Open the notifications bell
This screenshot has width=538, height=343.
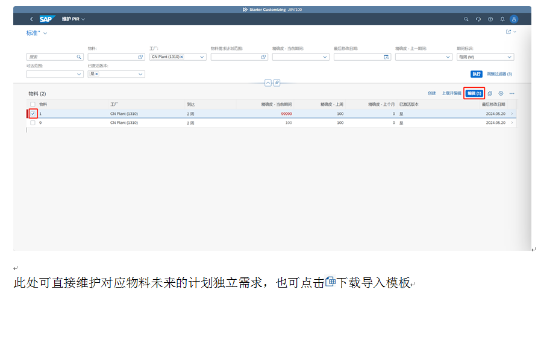tap(502, 19)
